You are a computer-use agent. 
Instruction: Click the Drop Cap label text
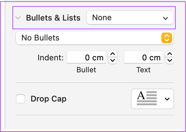pyautogui.click(x=48, y=99)
